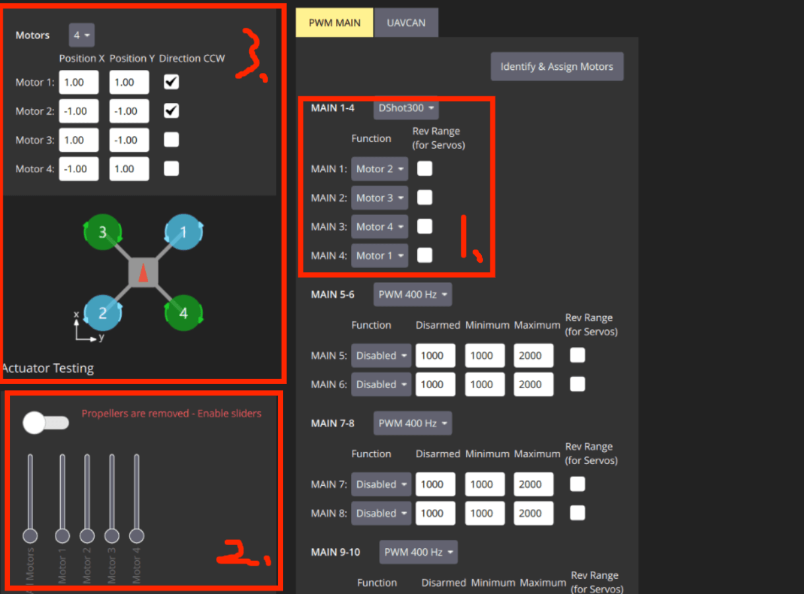Check Rev Range for MAIN 7
Viewport: 804px width, 594px height.
578,484
